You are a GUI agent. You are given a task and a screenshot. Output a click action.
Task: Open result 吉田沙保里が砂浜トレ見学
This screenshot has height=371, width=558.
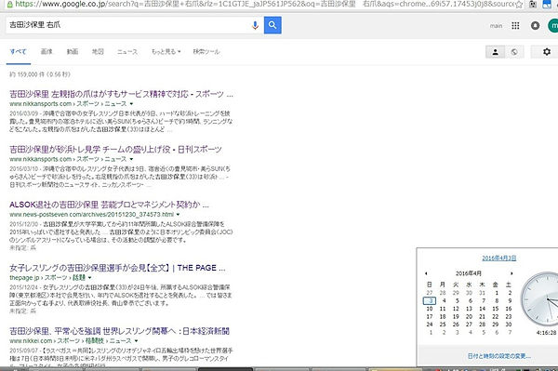(115, 150)
